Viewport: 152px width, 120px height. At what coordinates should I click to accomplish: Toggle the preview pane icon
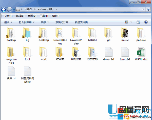click(x=138, y=22)
